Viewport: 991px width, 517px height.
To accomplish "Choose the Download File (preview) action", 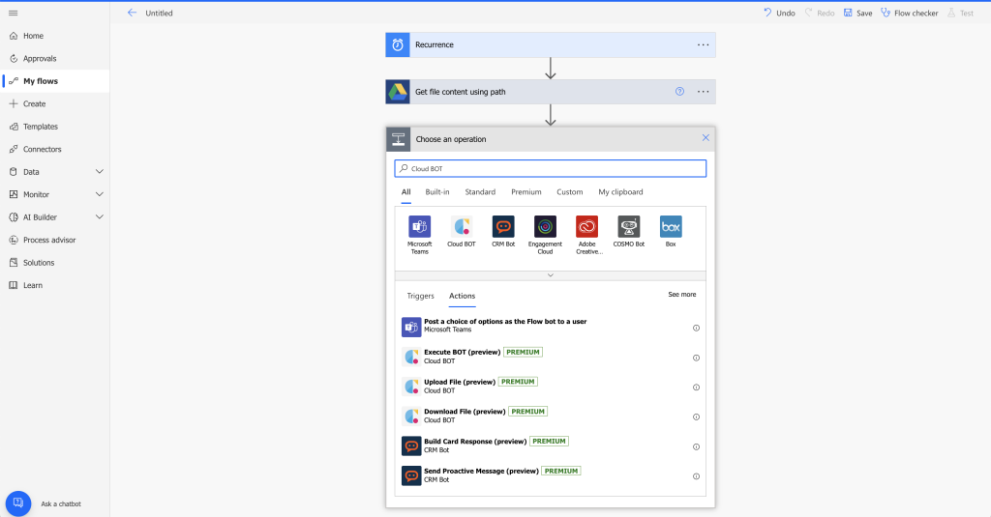I will pos(551,416).
